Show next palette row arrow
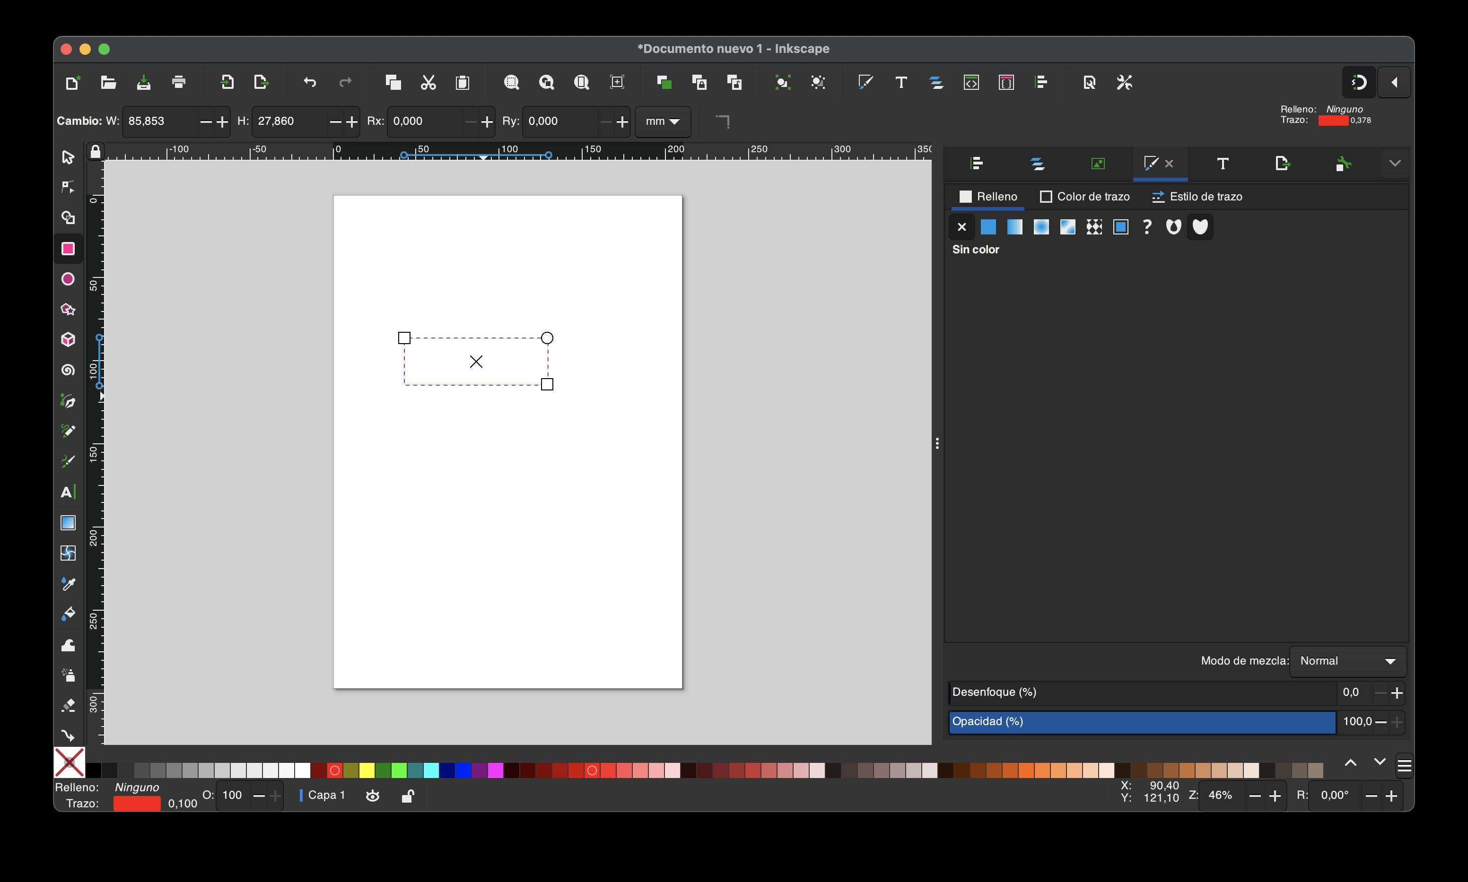Image resolution: width=1468 pixels, height=882 pixels. [1380, 762]
